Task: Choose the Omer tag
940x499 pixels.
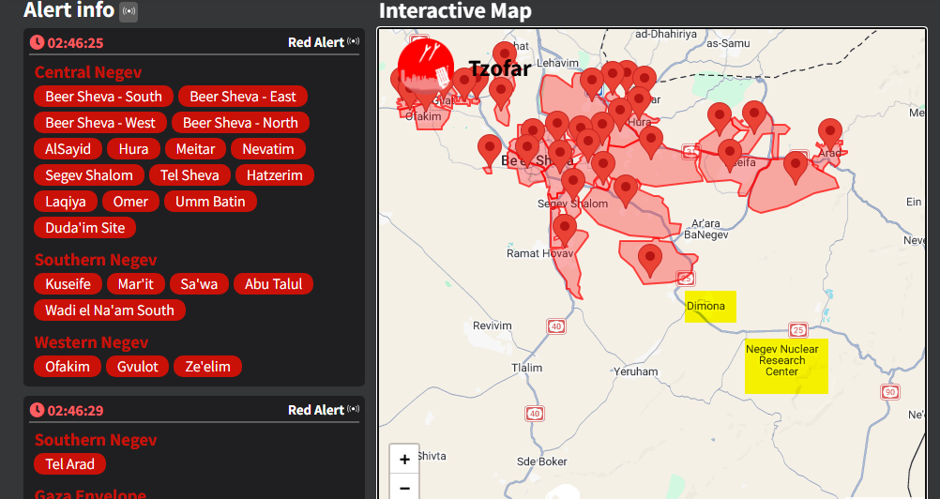Action: coord(130,202)
